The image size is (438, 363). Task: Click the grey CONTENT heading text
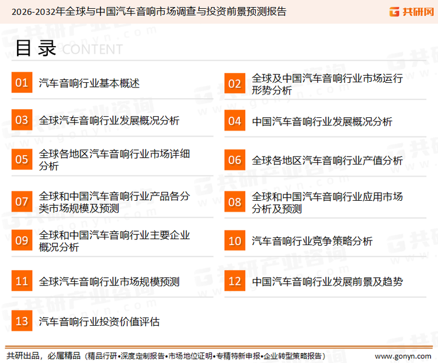click(x=92, y=50)
